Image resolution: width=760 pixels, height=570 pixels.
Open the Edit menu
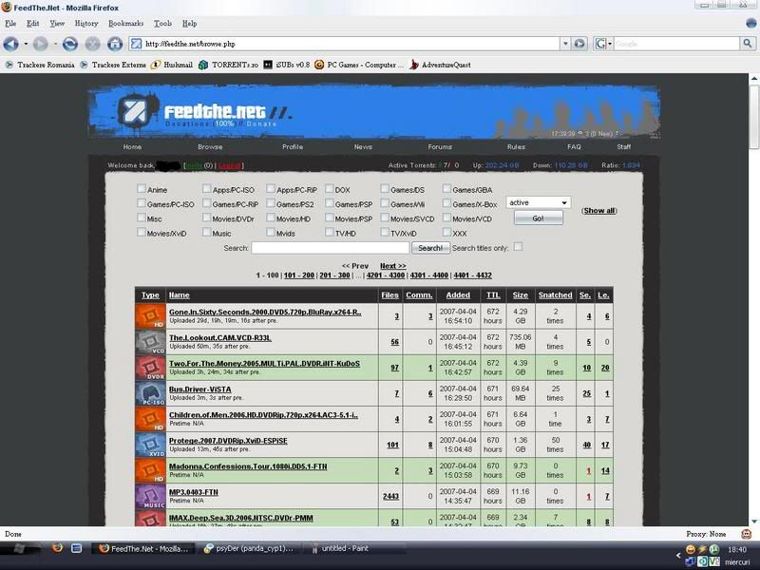point(33,23)
